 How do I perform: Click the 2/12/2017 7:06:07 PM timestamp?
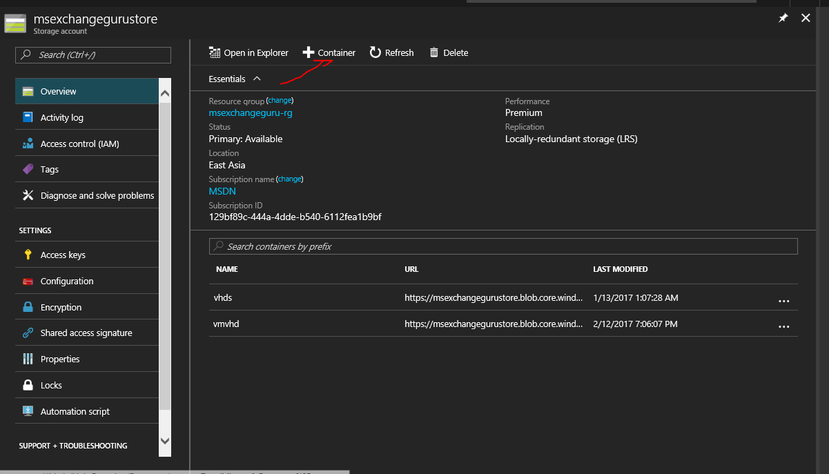pos(635,324)
